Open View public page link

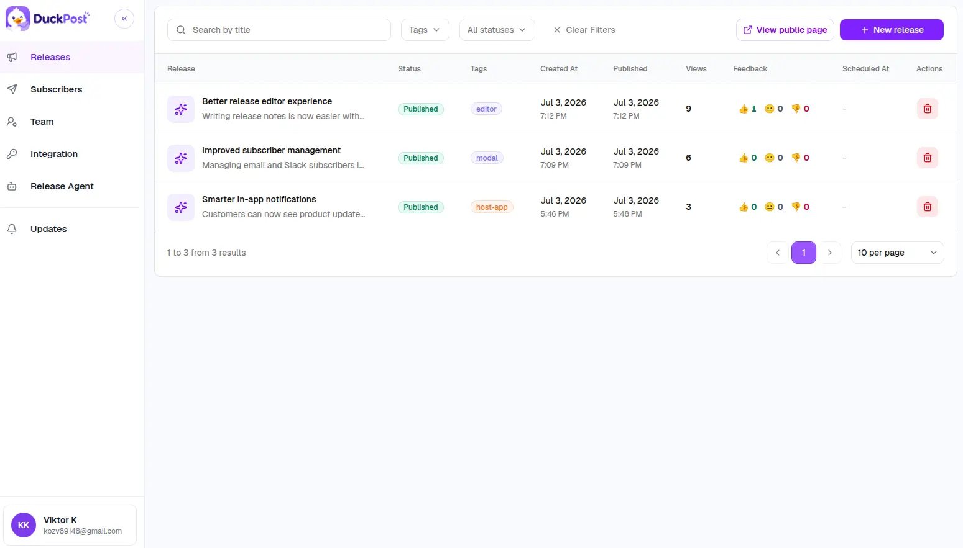785,30
